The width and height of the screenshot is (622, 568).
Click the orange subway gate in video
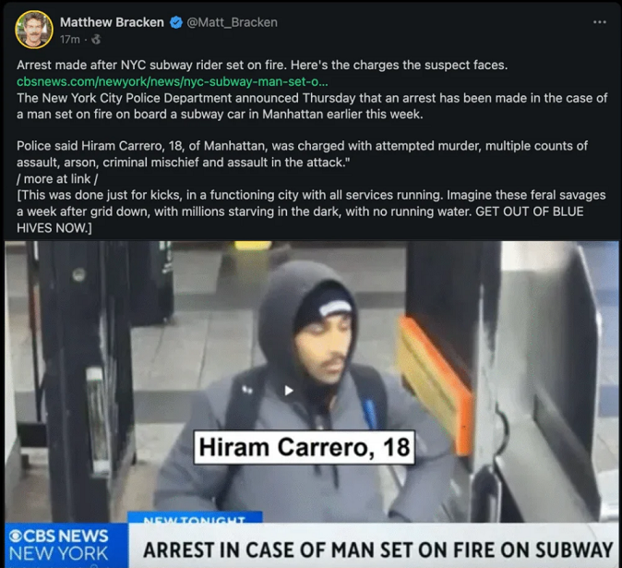(435, 385)
